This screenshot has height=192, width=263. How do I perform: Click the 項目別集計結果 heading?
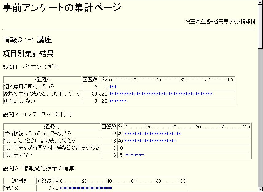(x=28, y=54)
